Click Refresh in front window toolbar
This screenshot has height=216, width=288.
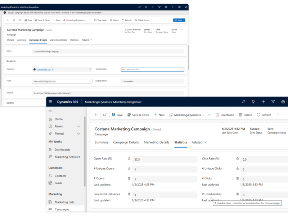tap(264, 115)
